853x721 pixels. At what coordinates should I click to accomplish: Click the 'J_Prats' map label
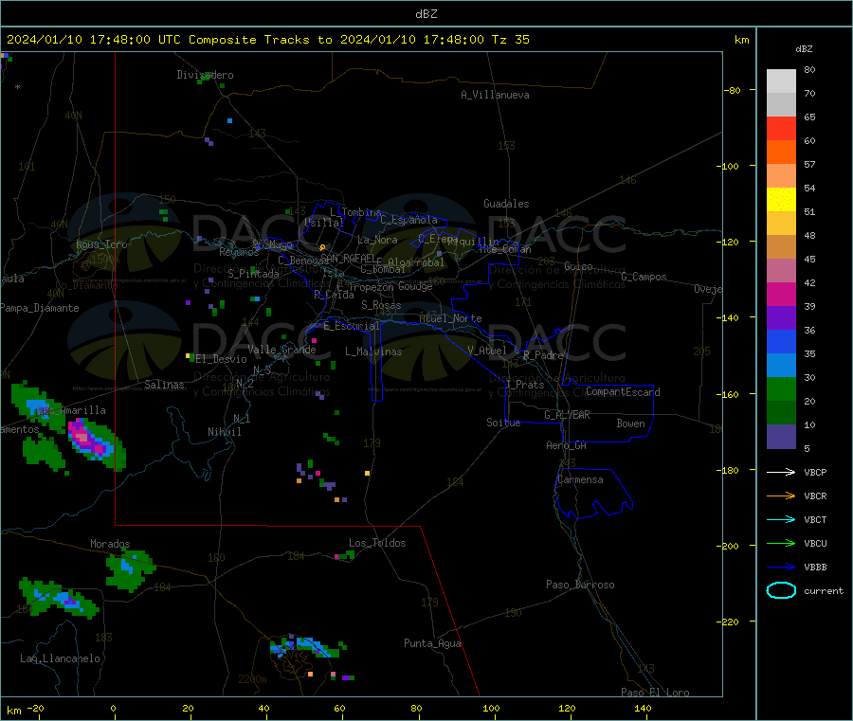[524, 385]
